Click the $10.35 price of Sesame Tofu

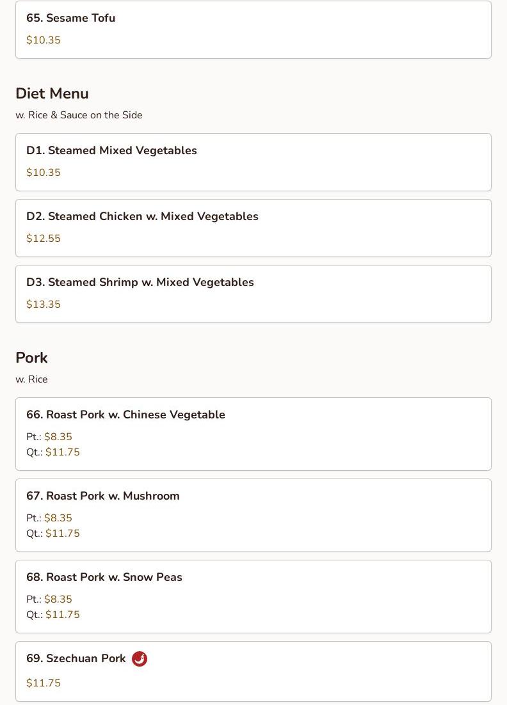click(43, 40)
